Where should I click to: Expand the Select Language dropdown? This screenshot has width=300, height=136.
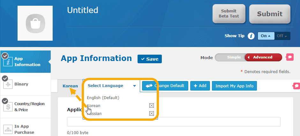coord(112,86)
